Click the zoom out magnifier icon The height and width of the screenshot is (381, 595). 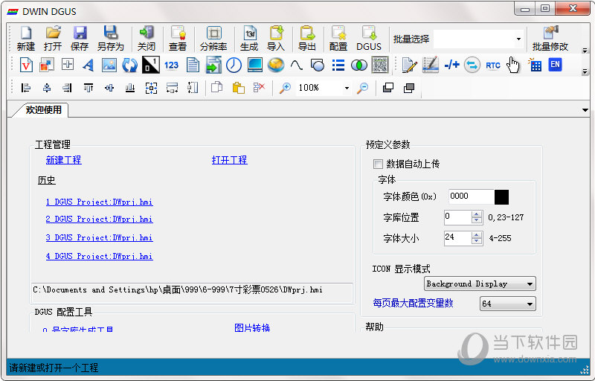[363, 88]
